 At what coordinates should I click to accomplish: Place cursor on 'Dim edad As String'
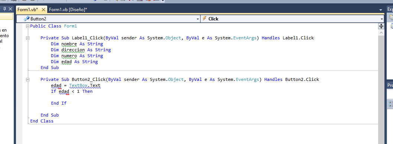point(74,62)
